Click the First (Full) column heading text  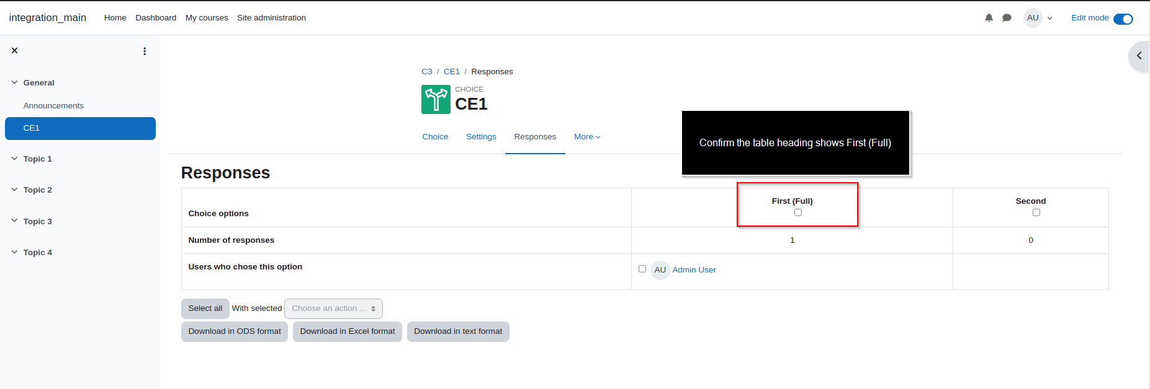click(x=792, y=201)
